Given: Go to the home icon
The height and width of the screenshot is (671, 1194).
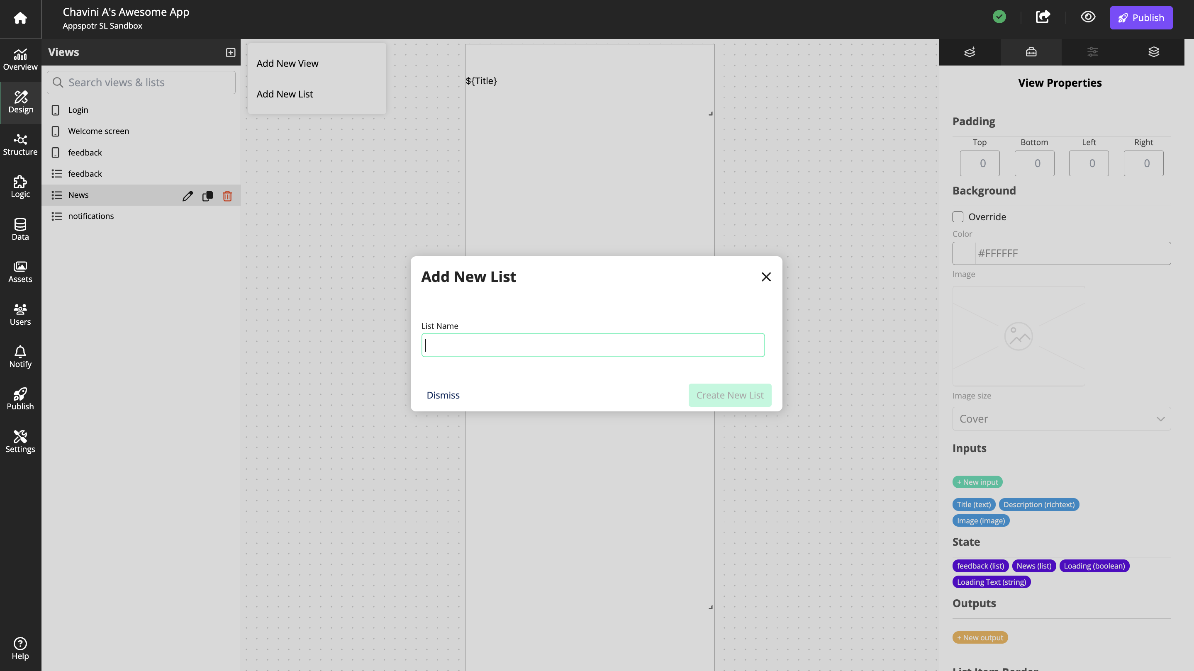Looking at the screenshot, I should click(20, 18).
